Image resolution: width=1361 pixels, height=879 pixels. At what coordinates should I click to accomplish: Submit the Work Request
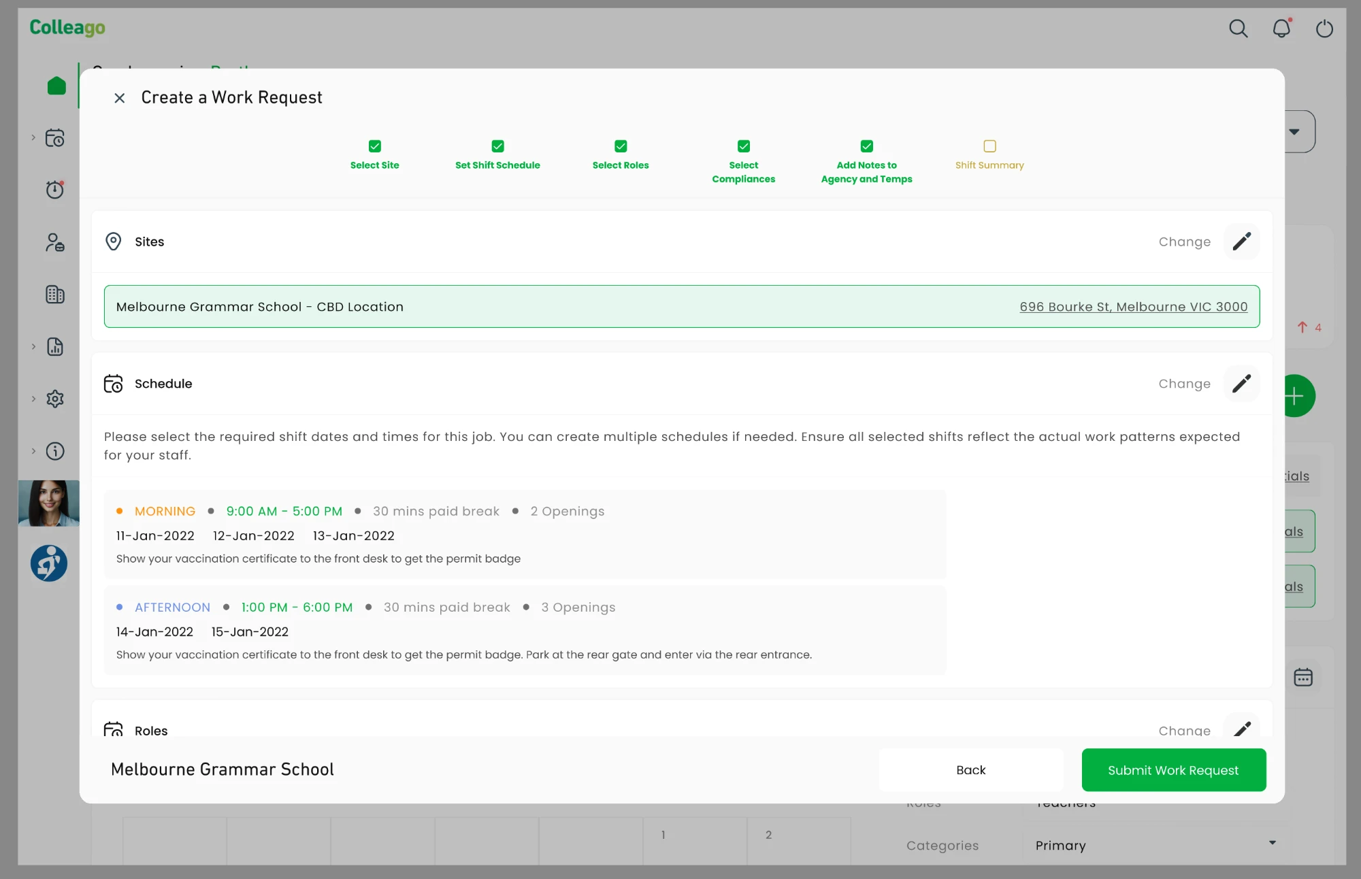1174,770
